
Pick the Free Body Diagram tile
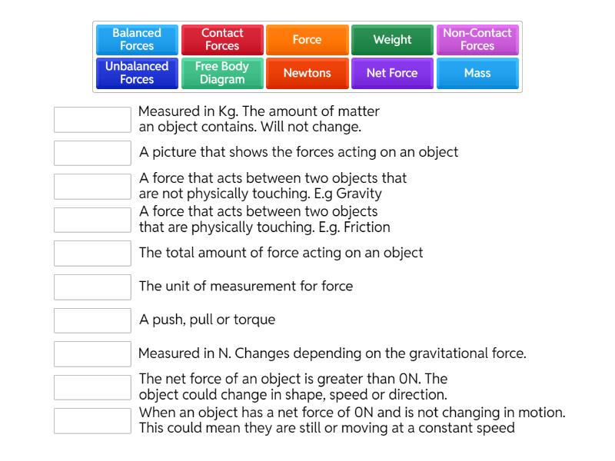[x=222, y=74]
